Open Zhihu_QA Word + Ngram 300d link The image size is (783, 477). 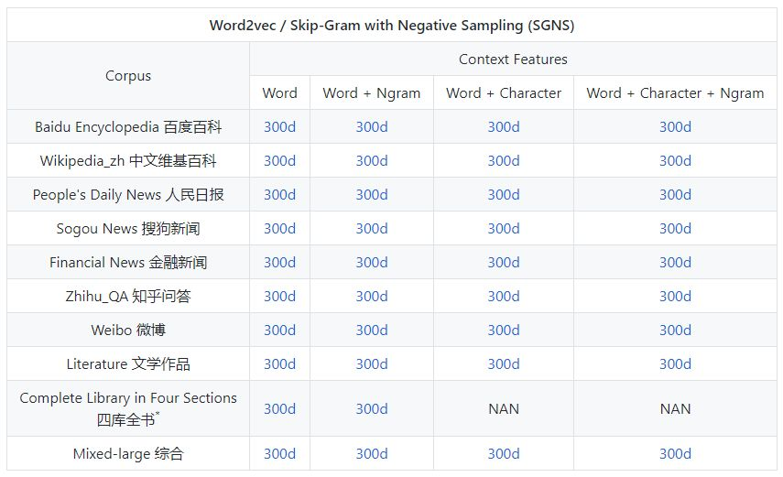click(372, 297)
